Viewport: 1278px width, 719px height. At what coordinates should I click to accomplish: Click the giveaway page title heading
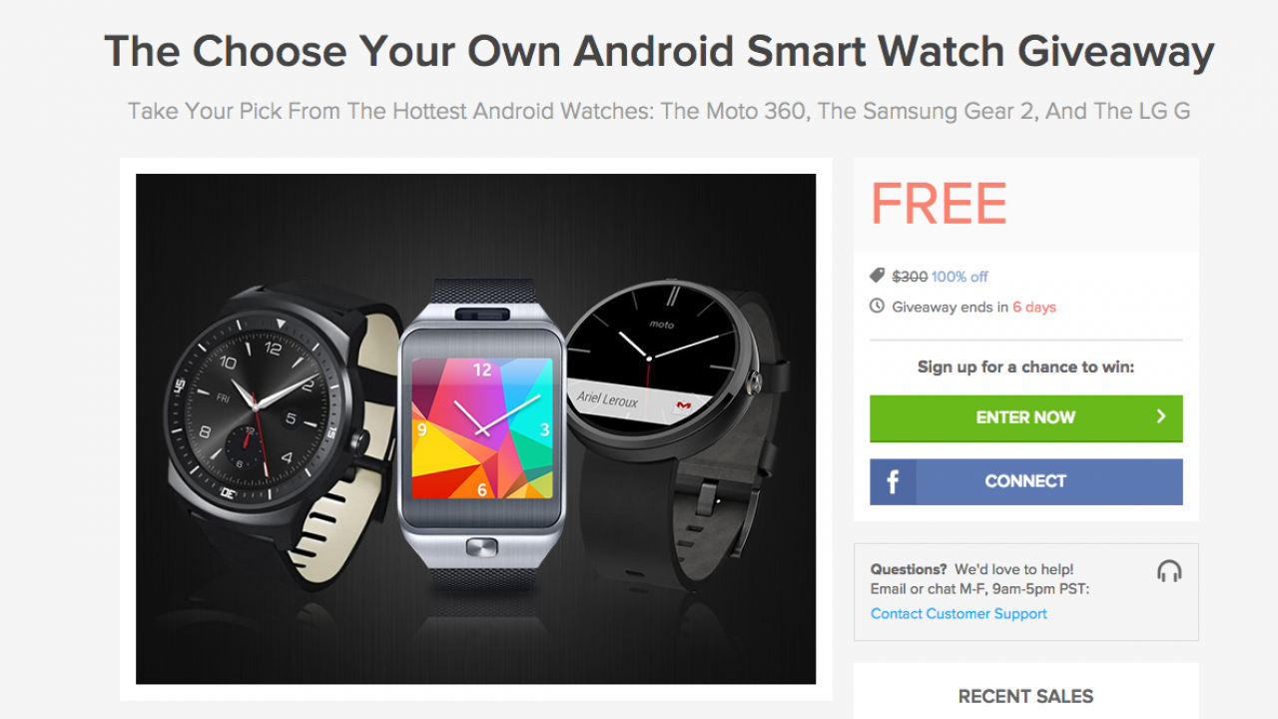(659, 51)
